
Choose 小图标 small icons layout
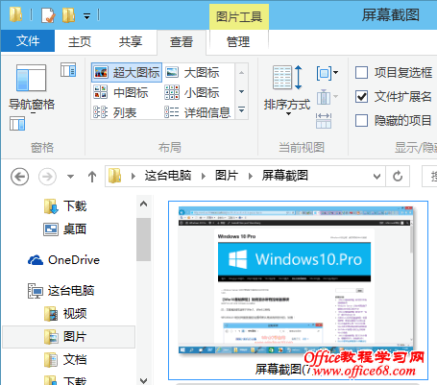(192, 92)
